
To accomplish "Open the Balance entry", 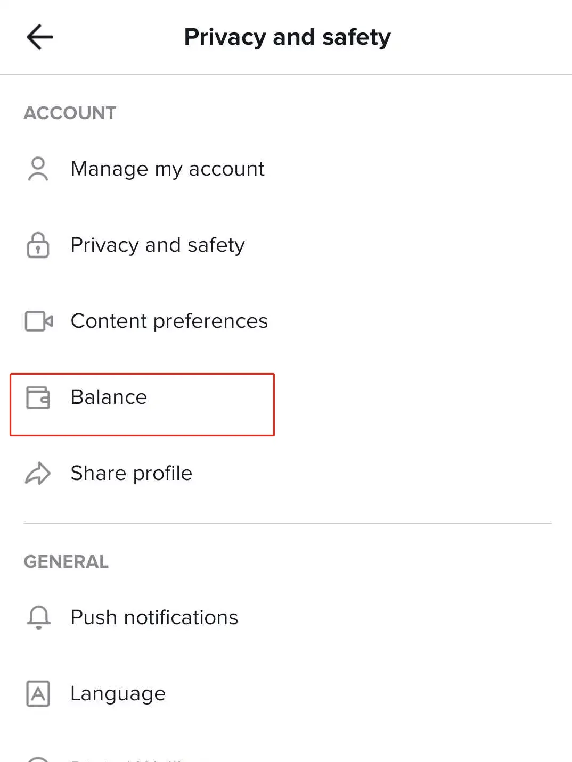I will tap(109, 397).
